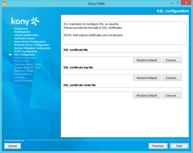Go to the Next installer step

point(179,146)
